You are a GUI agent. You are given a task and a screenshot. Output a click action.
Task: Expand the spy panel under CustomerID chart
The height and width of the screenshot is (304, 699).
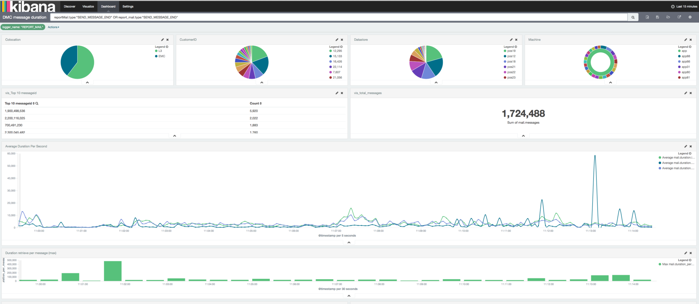[x=262, y=83]
